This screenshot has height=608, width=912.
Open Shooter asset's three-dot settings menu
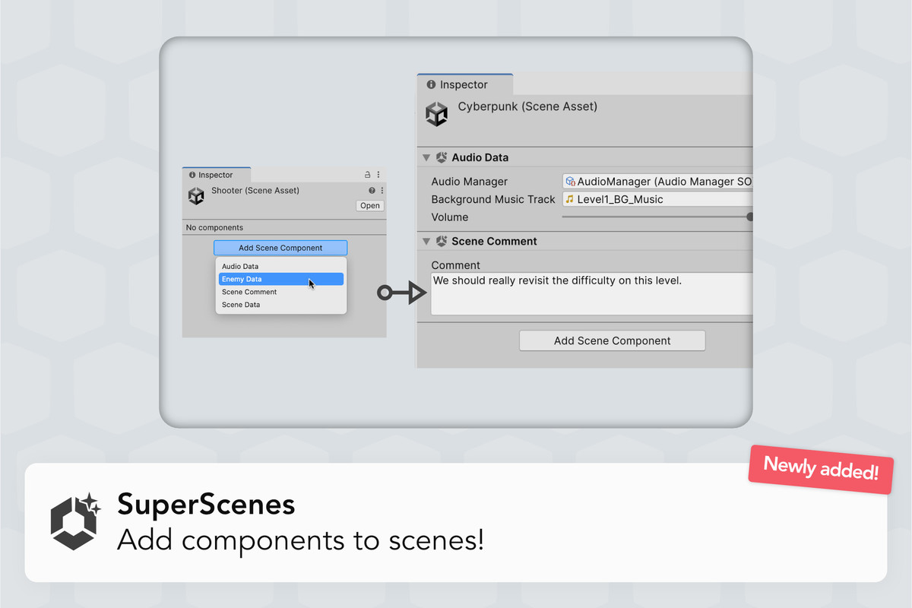click(x=382, y=191)
